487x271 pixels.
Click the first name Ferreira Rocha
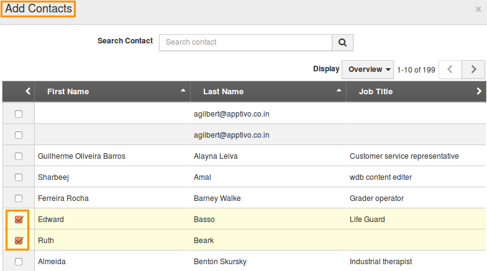[63, 198]
